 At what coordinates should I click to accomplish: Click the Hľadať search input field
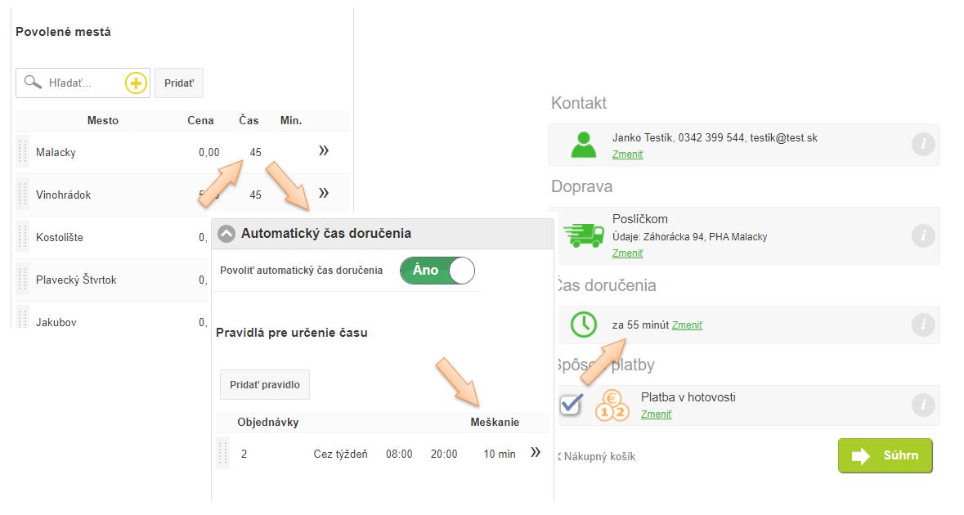[82, 83]
